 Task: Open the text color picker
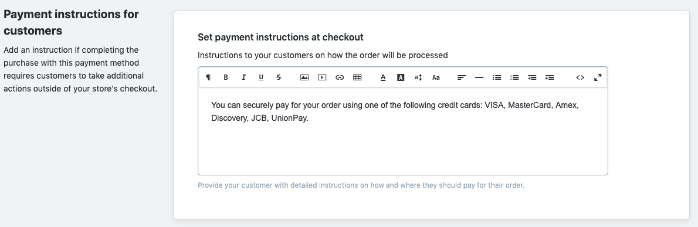coord(383,77)
